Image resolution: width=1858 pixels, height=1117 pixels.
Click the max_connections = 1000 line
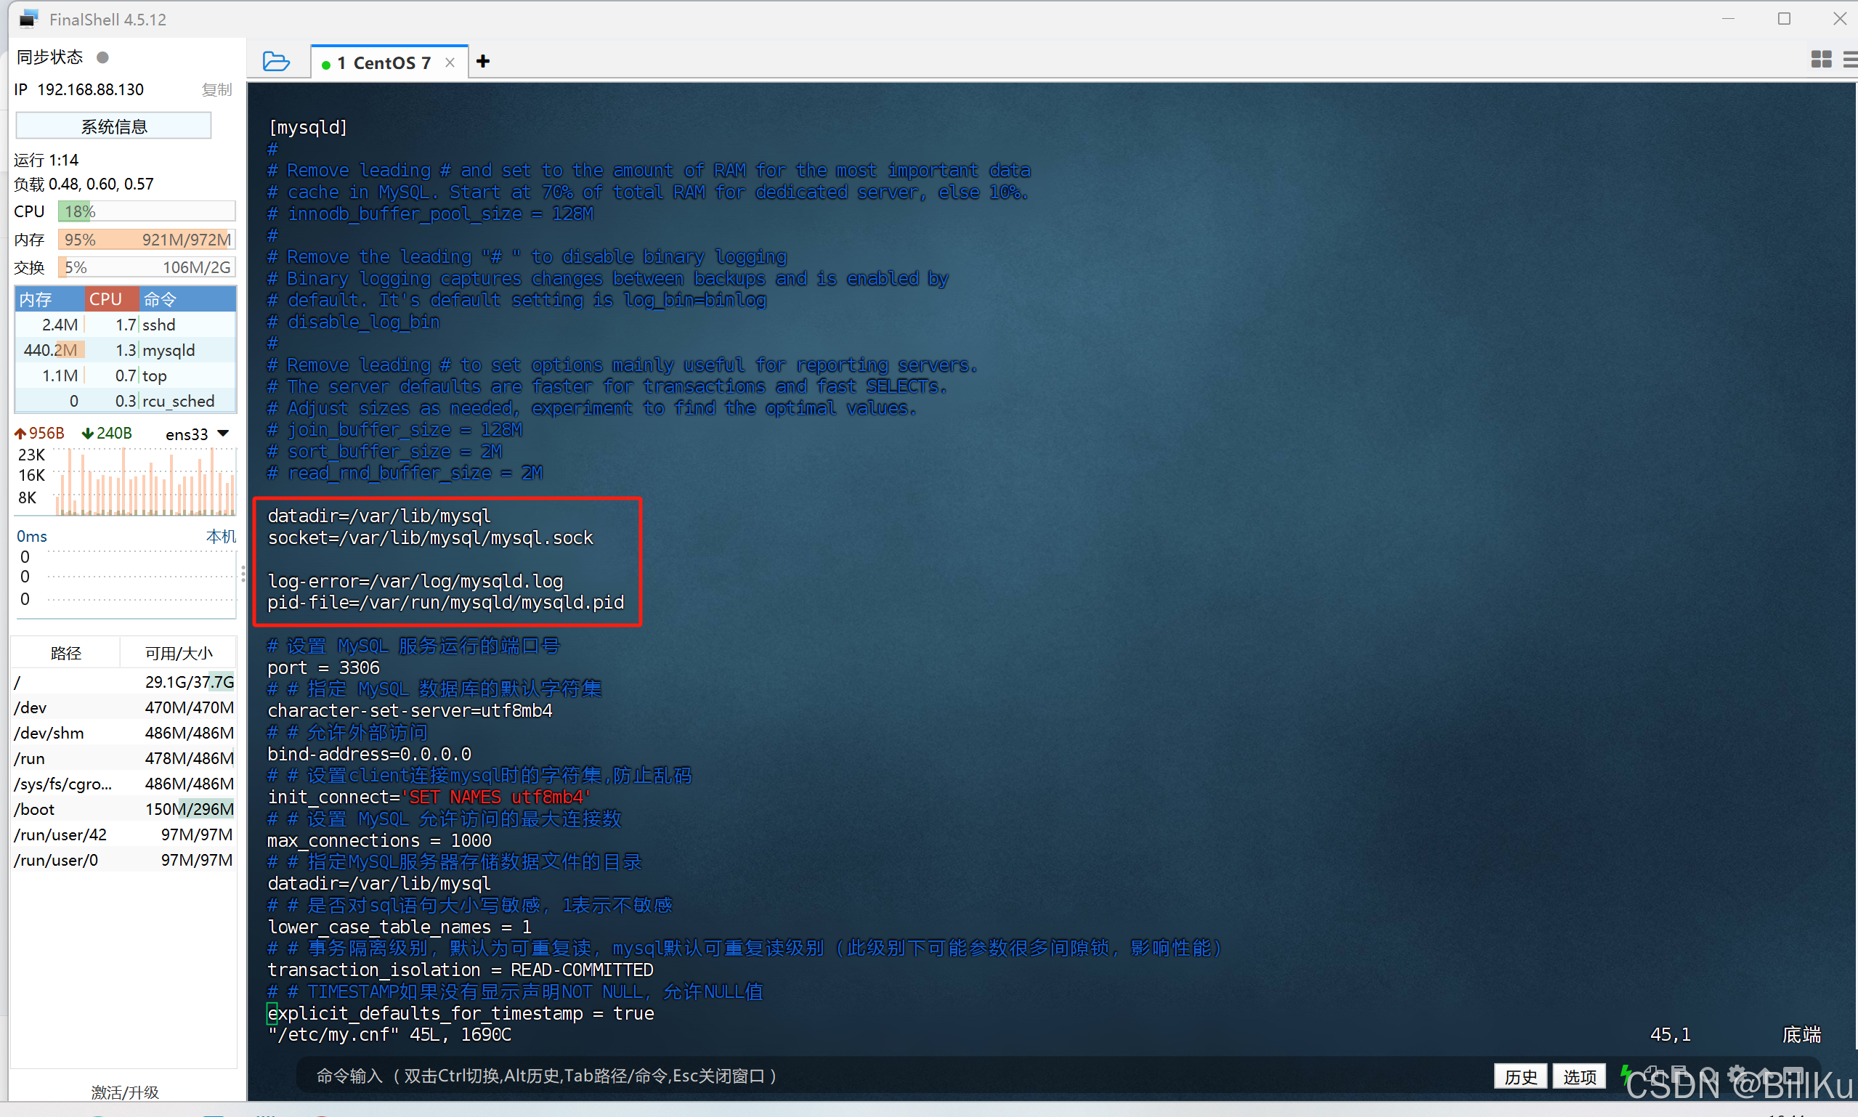click(379, 841)
